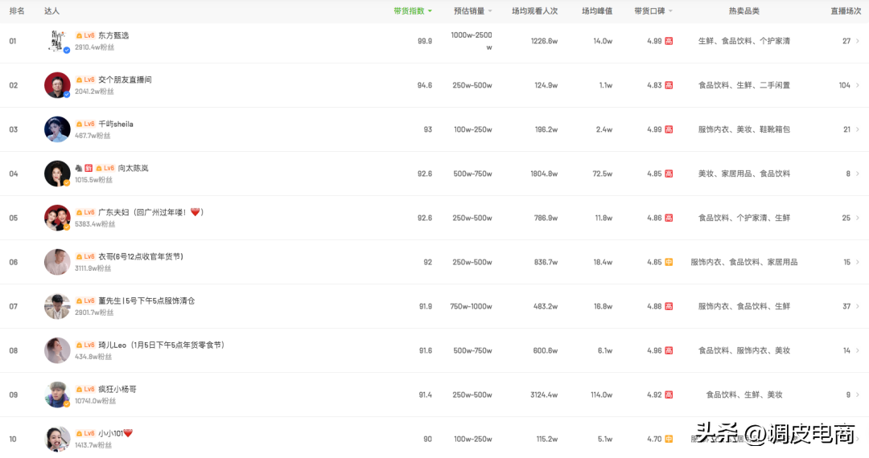
Task: Click the verified badge on 东方甄选 avatar
Action: pyautogui.click(x=67, y=51)
